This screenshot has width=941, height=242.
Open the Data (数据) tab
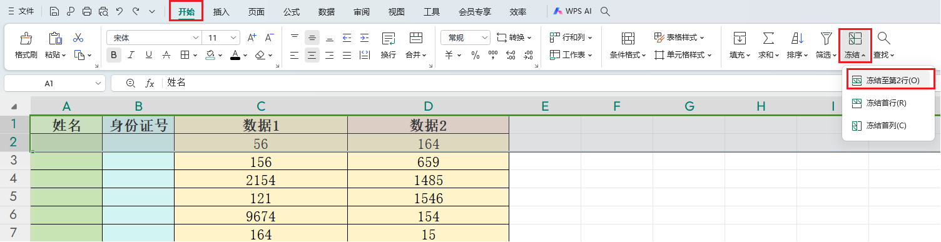click(327, 12)
